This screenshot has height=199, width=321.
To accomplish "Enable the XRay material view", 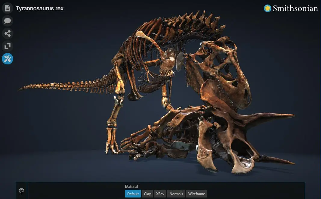I will [x=160, y=194].
